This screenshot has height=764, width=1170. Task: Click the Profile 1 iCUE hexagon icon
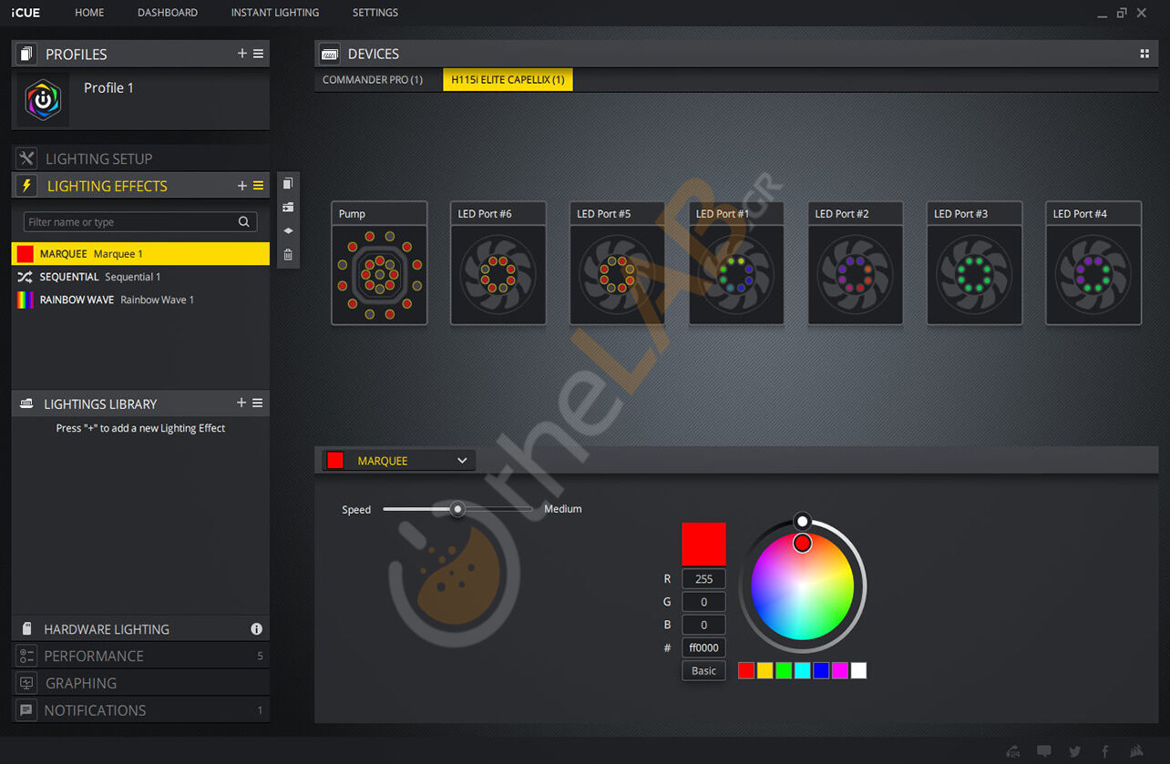point(43,99)
